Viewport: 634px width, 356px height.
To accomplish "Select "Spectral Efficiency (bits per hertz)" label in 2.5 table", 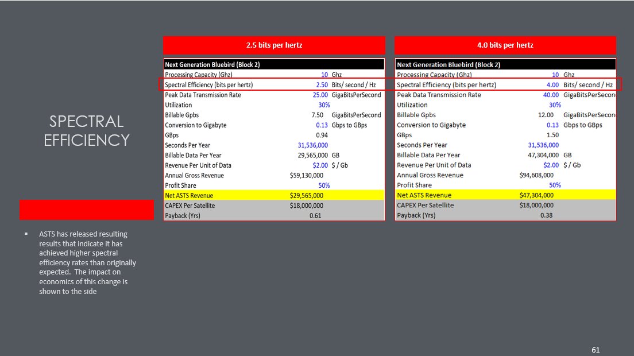I will (208, 85).
